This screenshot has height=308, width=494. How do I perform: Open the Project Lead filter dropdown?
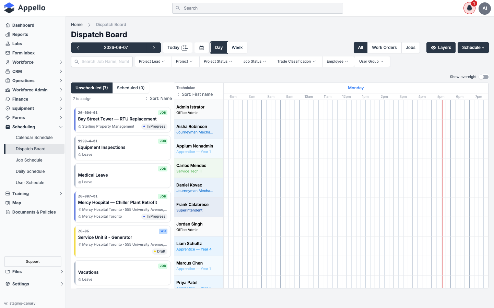152,62
